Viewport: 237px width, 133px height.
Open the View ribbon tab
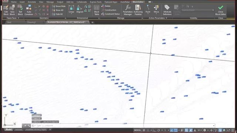[x=41, y=2]
